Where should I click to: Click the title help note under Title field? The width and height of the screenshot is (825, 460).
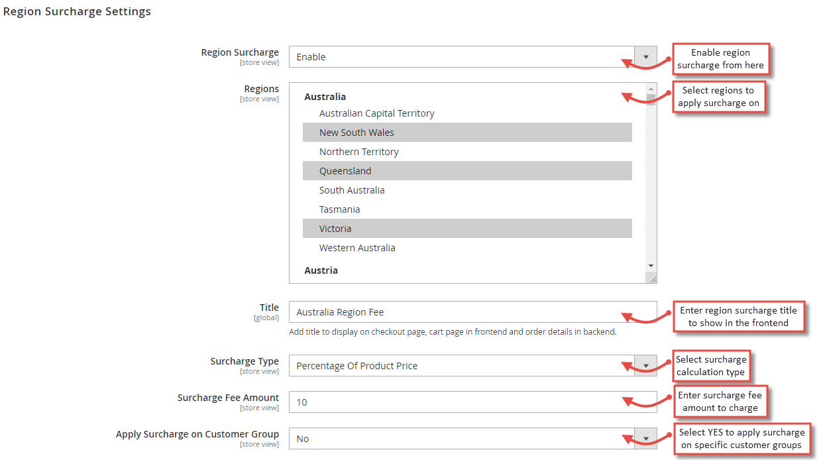[x=453, y=331]
